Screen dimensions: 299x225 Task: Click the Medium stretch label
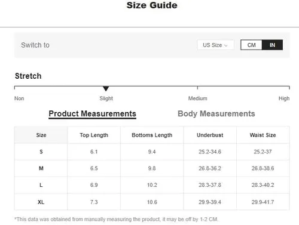click(x=198, y=98)
